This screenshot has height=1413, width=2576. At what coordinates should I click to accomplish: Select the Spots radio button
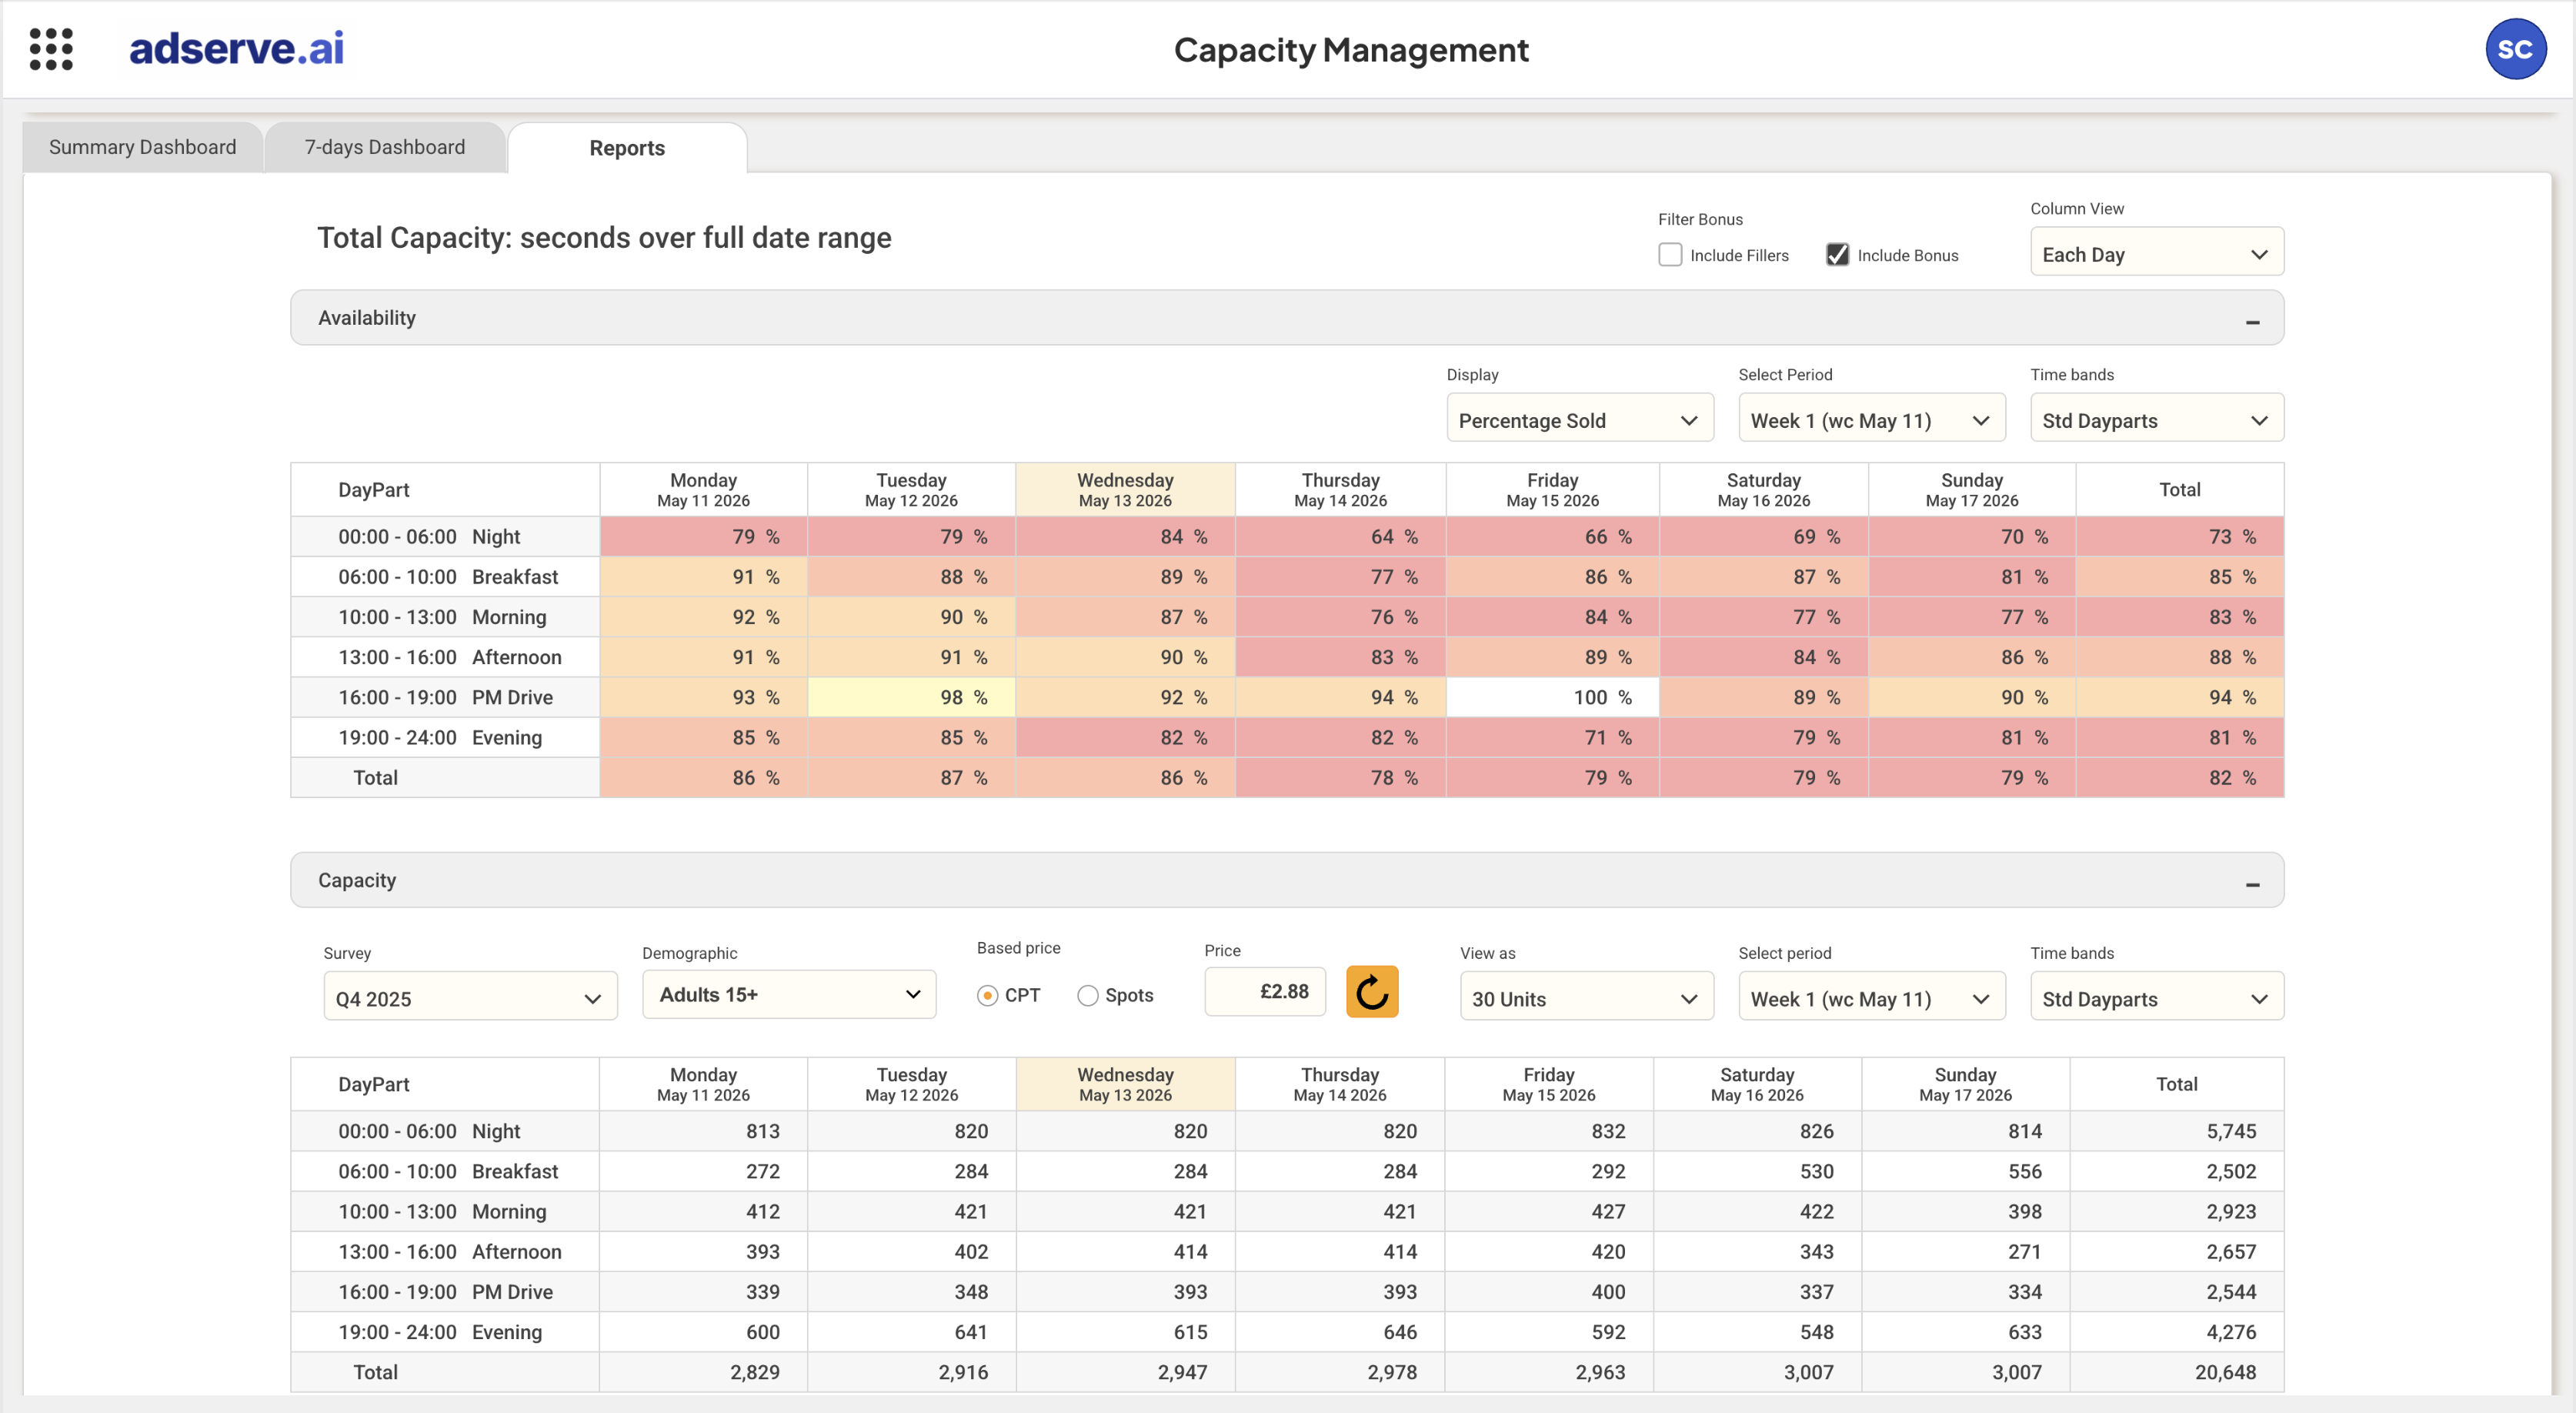[x=1087, y=995]
